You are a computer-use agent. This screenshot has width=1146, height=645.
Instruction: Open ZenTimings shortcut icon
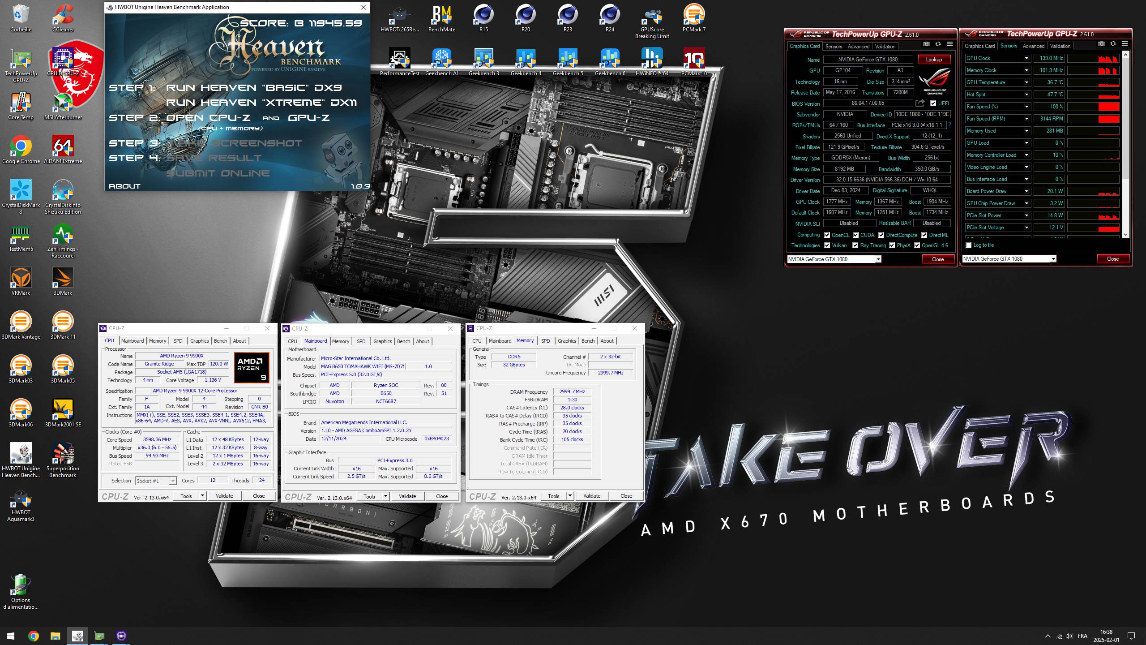[x=63, y=241]
